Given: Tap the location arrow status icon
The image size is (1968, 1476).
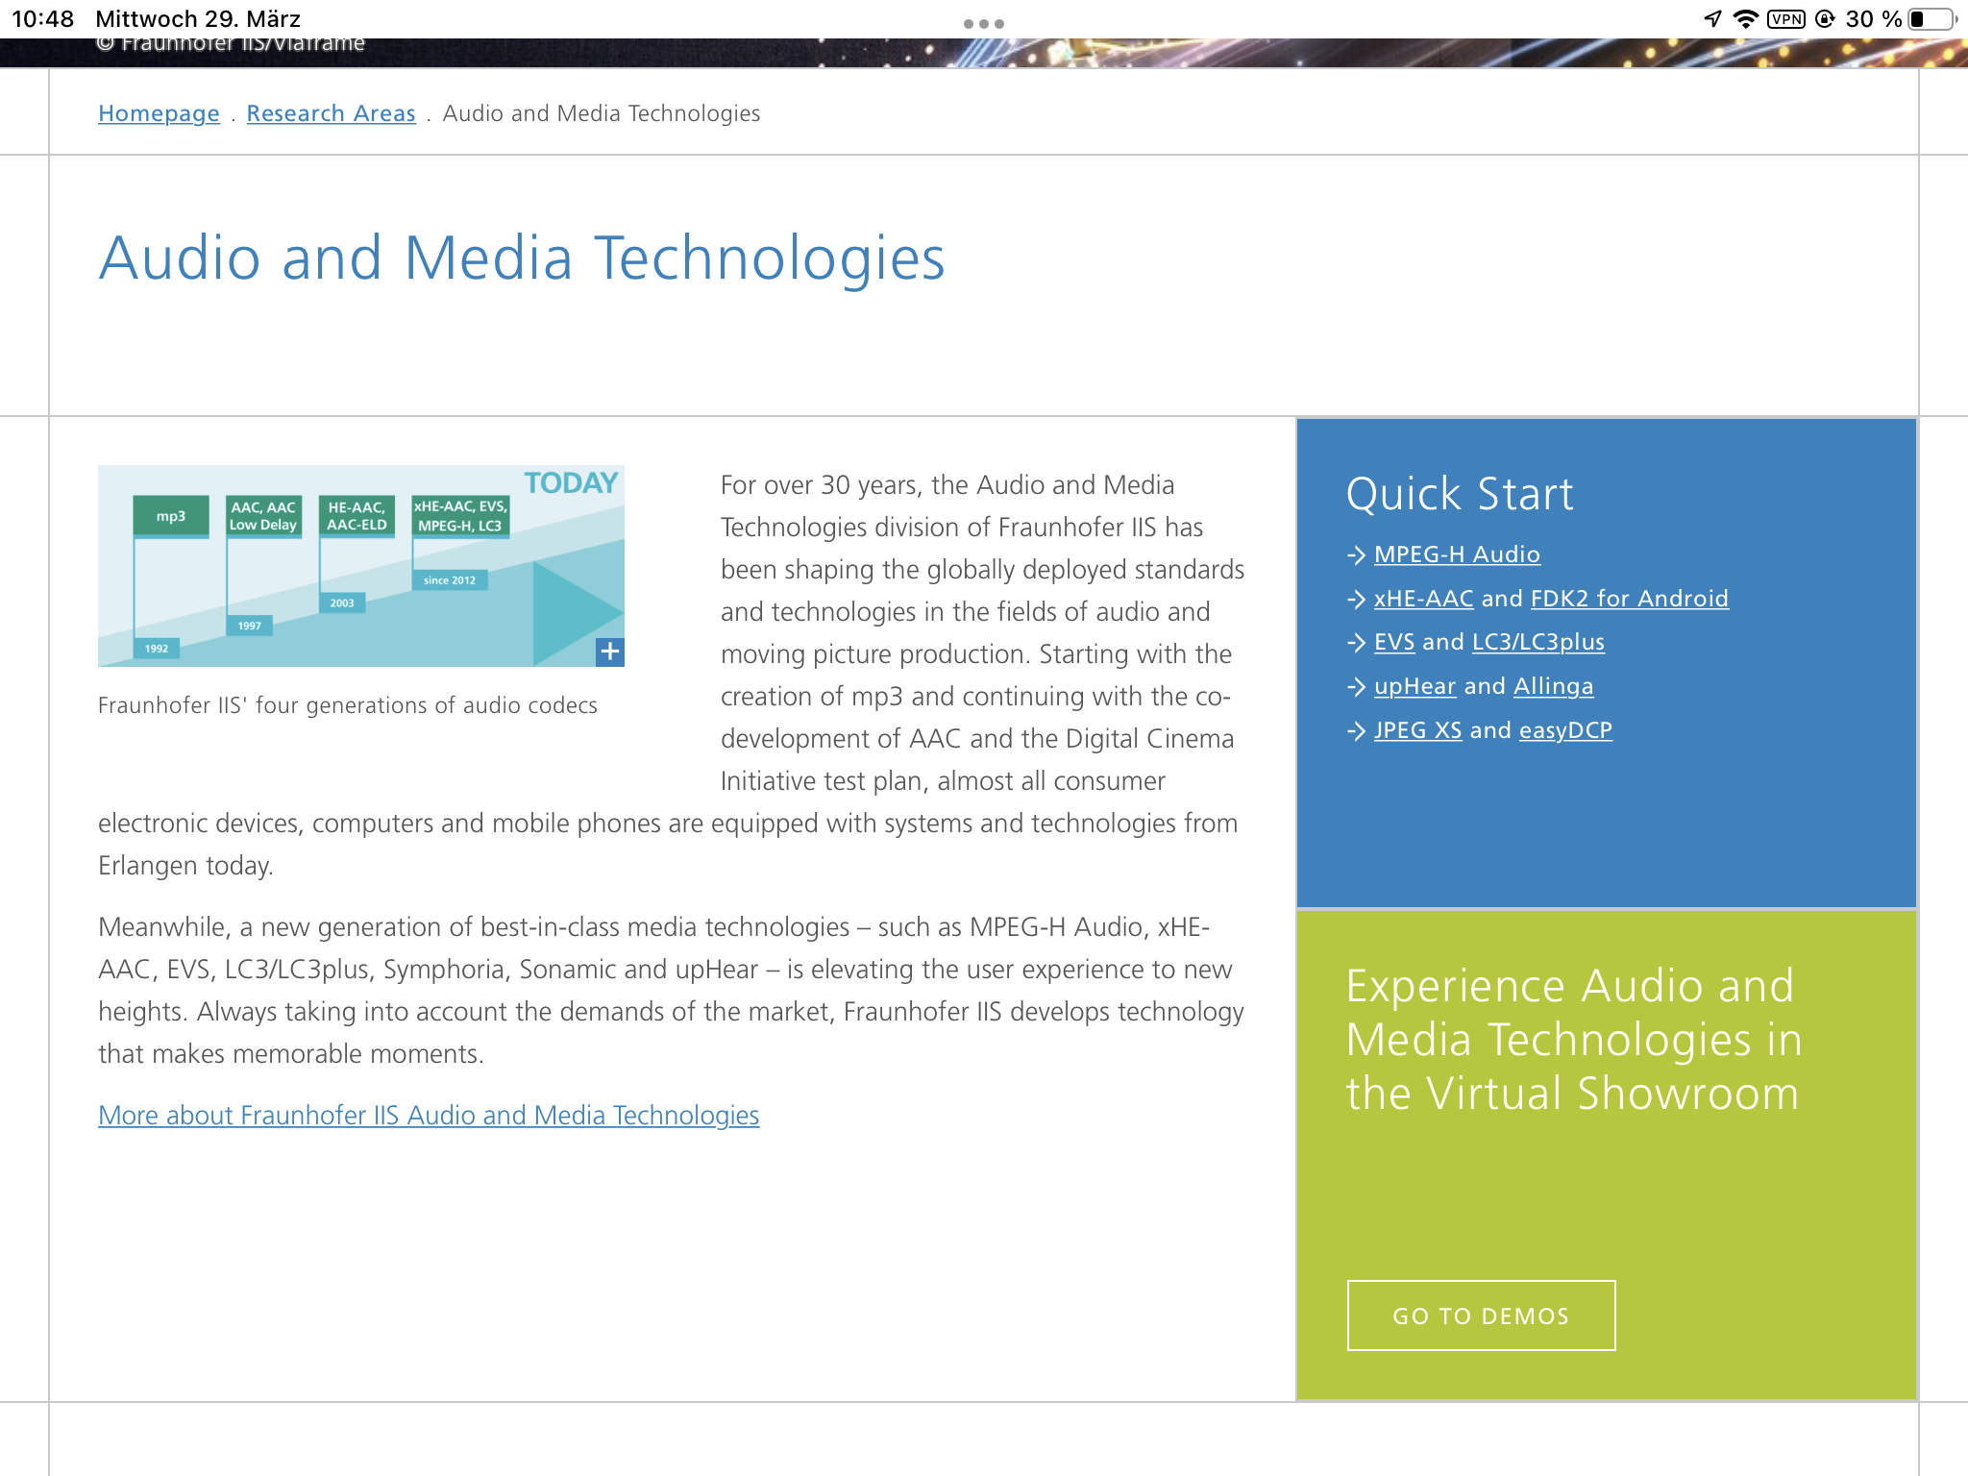Looking at the screenshot, I should (x=1712, y=19).
